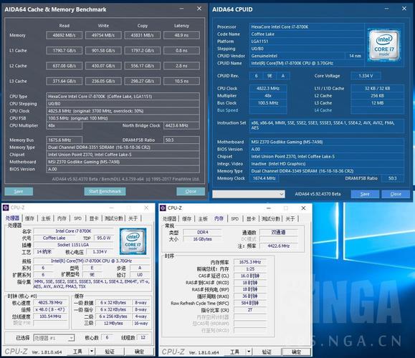This screenshot has width=415, height=358.
Task: Click CPU Clock value 4822.3 MHz in CPUID
Action: click(x=268, y=88)
